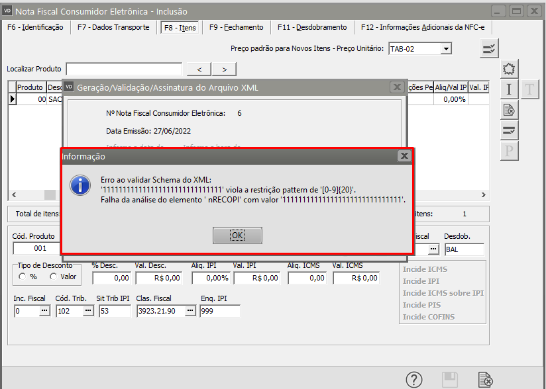Screen dimensions: 546x389
Task: Switch to F7 - Dados Transporte tab
Action: coord(113,27)
